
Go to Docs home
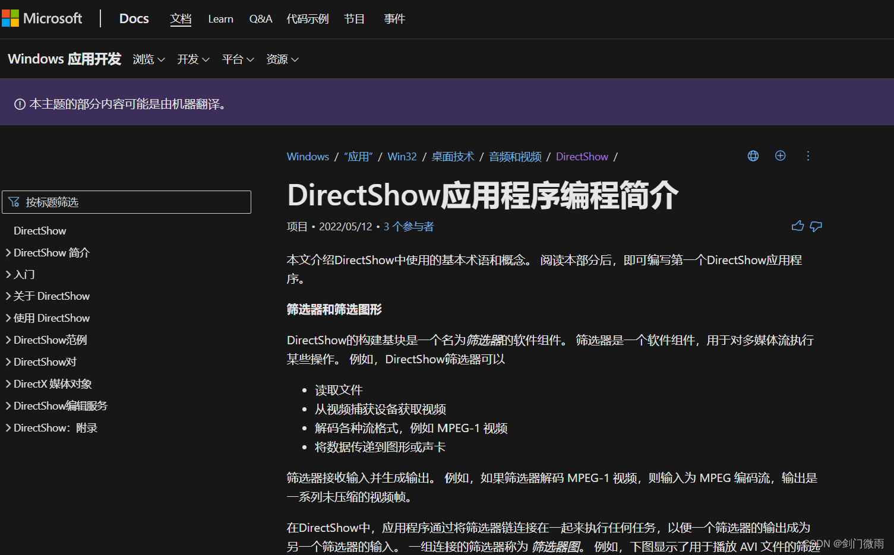pos(134,18)
